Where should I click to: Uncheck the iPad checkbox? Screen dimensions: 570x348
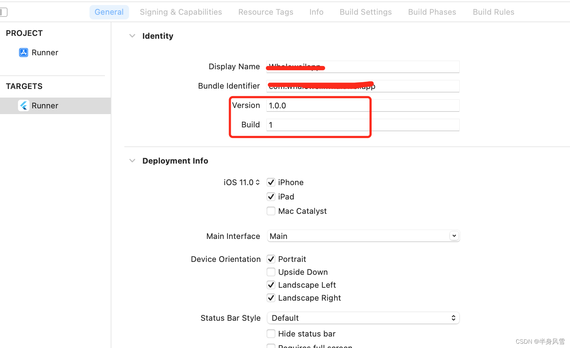tap(271, 197)
